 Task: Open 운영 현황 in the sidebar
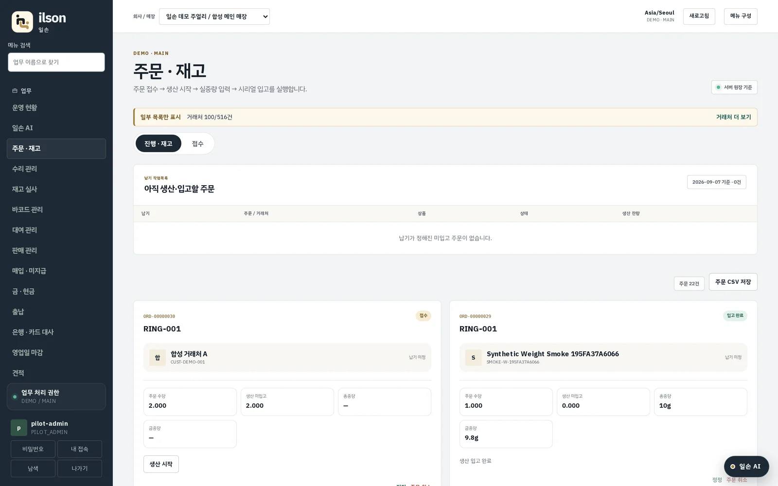tap(56, 108)
